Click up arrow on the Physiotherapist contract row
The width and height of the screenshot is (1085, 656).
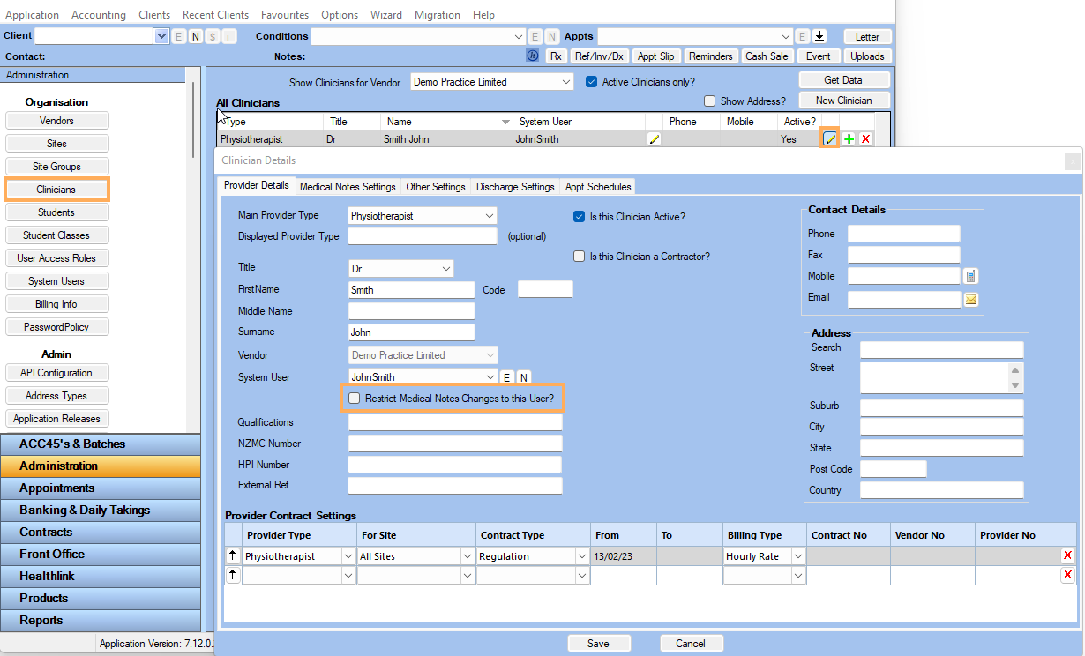233,555
